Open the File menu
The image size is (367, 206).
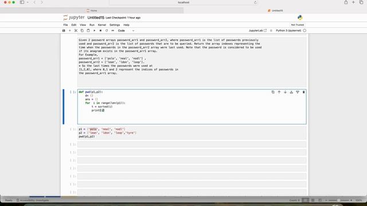pyautogui.click(x=65, y=25)
